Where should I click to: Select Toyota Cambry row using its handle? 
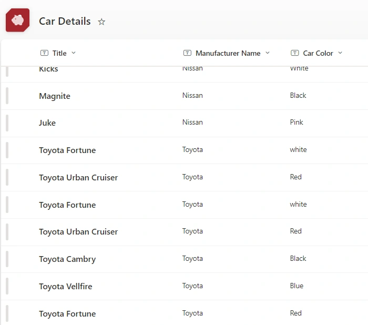[7, 259]
